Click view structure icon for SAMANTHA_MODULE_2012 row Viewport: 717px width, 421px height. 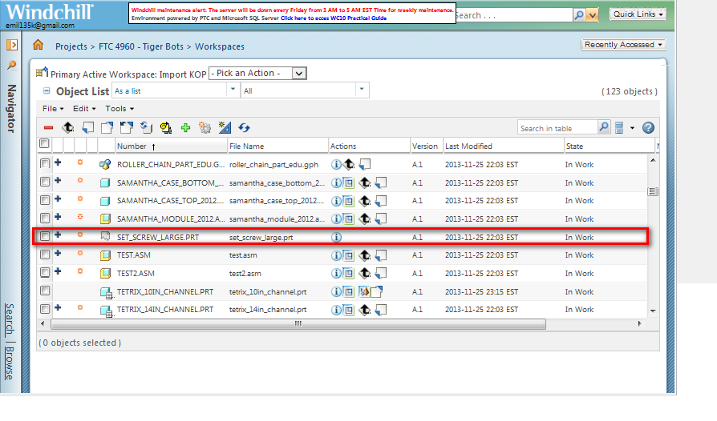pos(349,219)
